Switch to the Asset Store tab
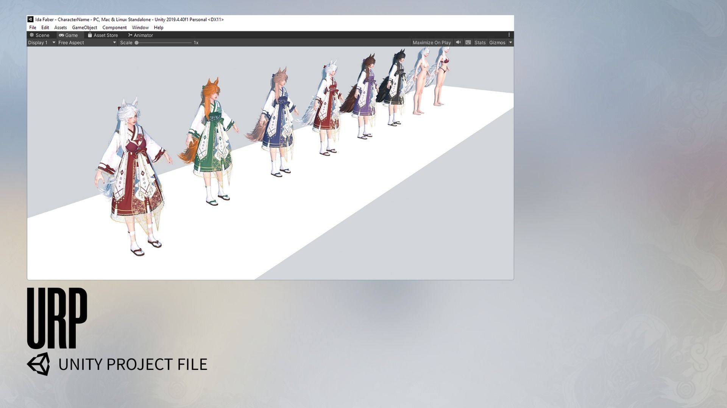 pos(103,35)
